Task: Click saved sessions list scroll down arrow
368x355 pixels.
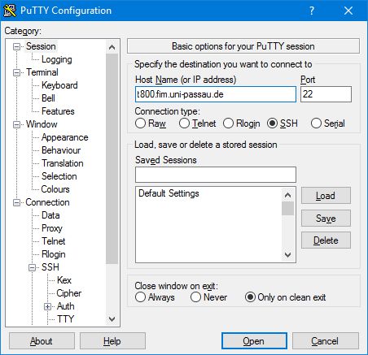Action: (287, 254)
